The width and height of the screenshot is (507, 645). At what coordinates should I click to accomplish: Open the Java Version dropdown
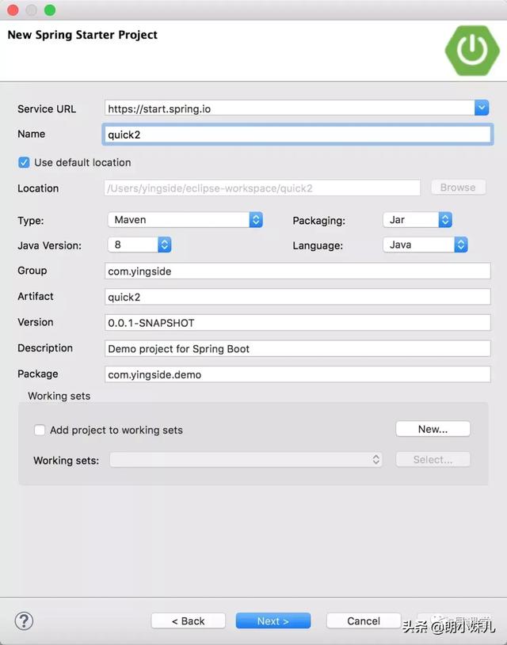pos(139,245)
